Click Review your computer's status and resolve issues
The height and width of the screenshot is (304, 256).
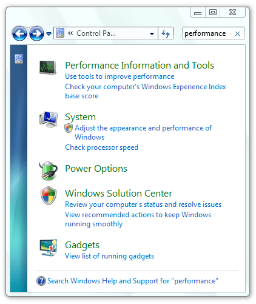[143, 204]
